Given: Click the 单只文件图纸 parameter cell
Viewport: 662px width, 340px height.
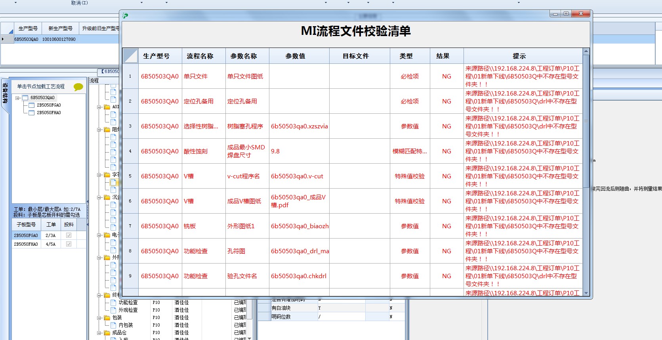Looking at the screenshot, I should pos(247,76).
